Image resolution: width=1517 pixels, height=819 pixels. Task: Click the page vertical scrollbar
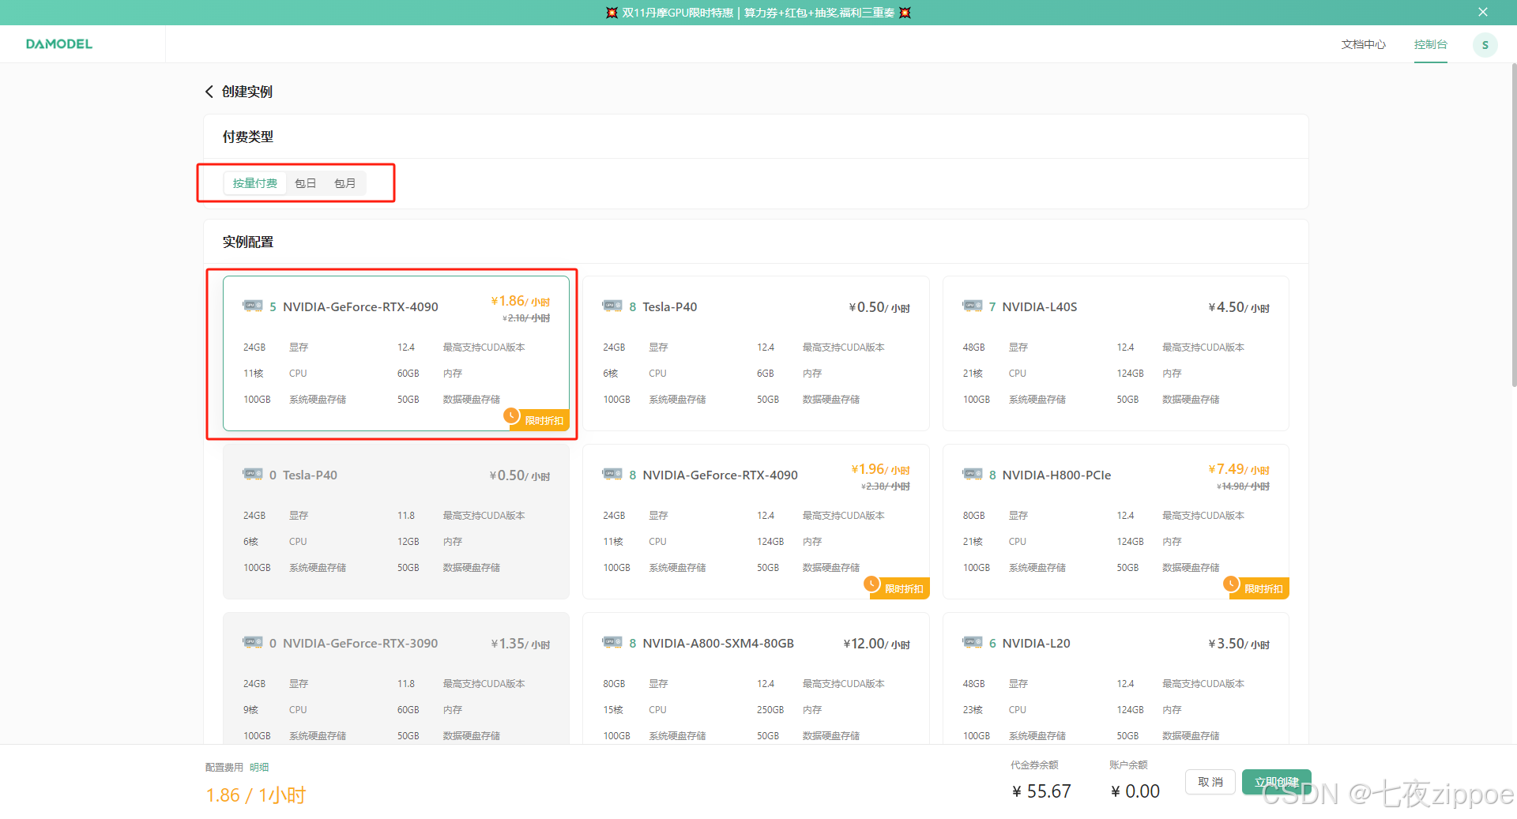[1513, 225]
